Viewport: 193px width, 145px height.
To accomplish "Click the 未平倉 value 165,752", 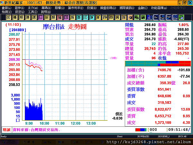I will [x=182, y=53].
